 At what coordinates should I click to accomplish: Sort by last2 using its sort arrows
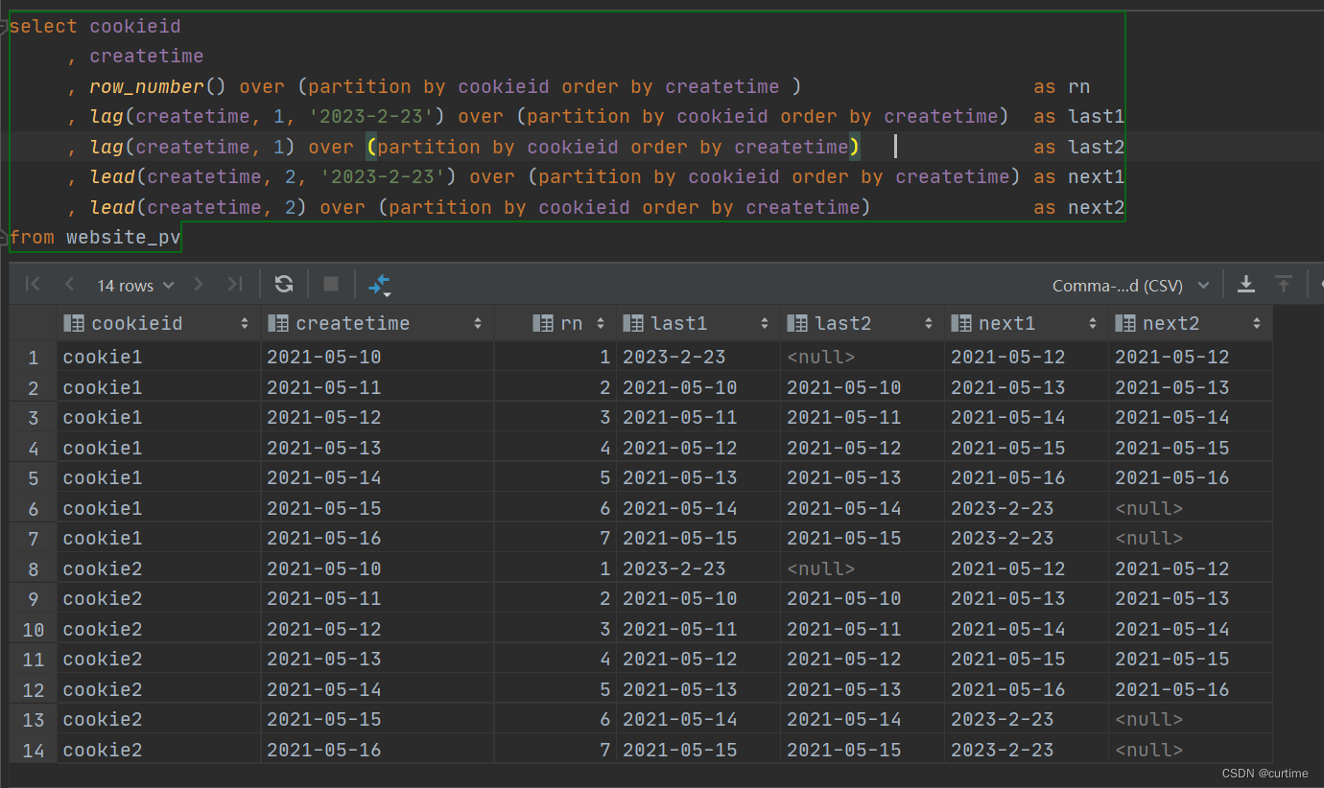point(929,324)
